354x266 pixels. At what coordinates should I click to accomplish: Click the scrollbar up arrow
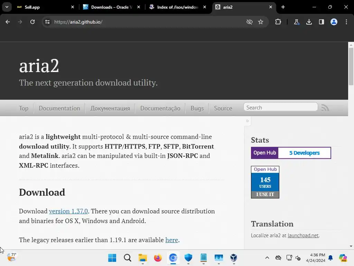tap(351, 45)
